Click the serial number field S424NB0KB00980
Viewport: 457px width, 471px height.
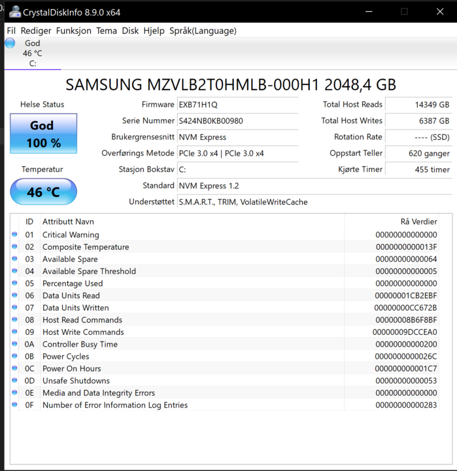pyautogui.click(x=237, y=121)
